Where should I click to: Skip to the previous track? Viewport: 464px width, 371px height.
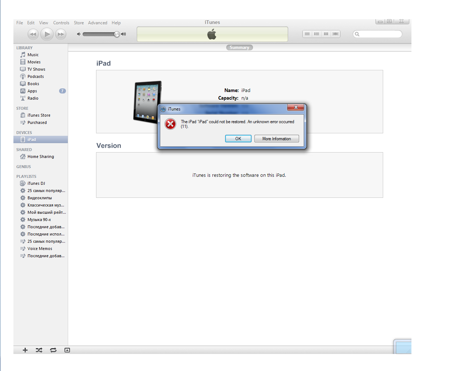(x=33, y=34)
